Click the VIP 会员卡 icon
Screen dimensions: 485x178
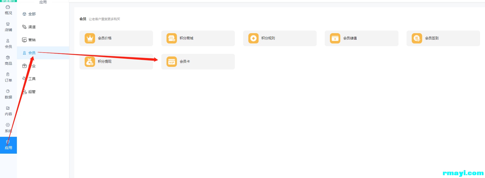[x=171, y=62]
